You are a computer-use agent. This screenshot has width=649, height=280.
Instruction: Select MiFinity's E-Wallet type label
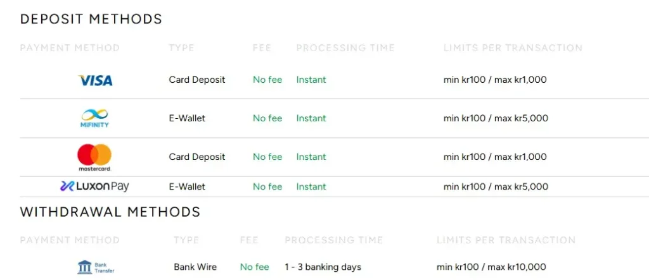(x=187, y=118)
